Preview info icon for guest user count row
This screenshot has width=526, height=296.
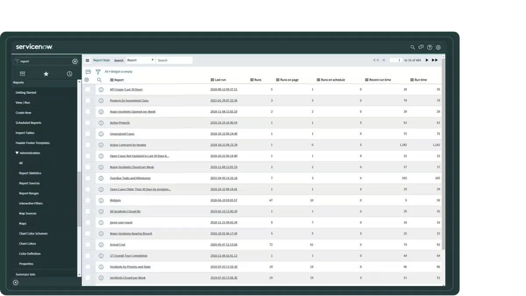(101, 222)
